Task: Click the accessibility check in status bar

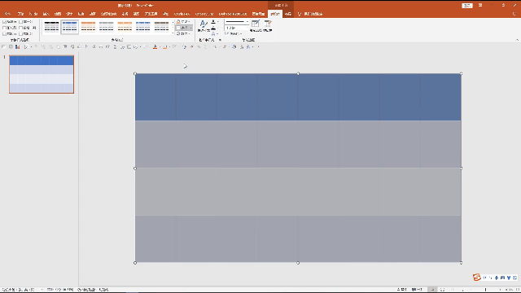Action: (x=93, y=290)
